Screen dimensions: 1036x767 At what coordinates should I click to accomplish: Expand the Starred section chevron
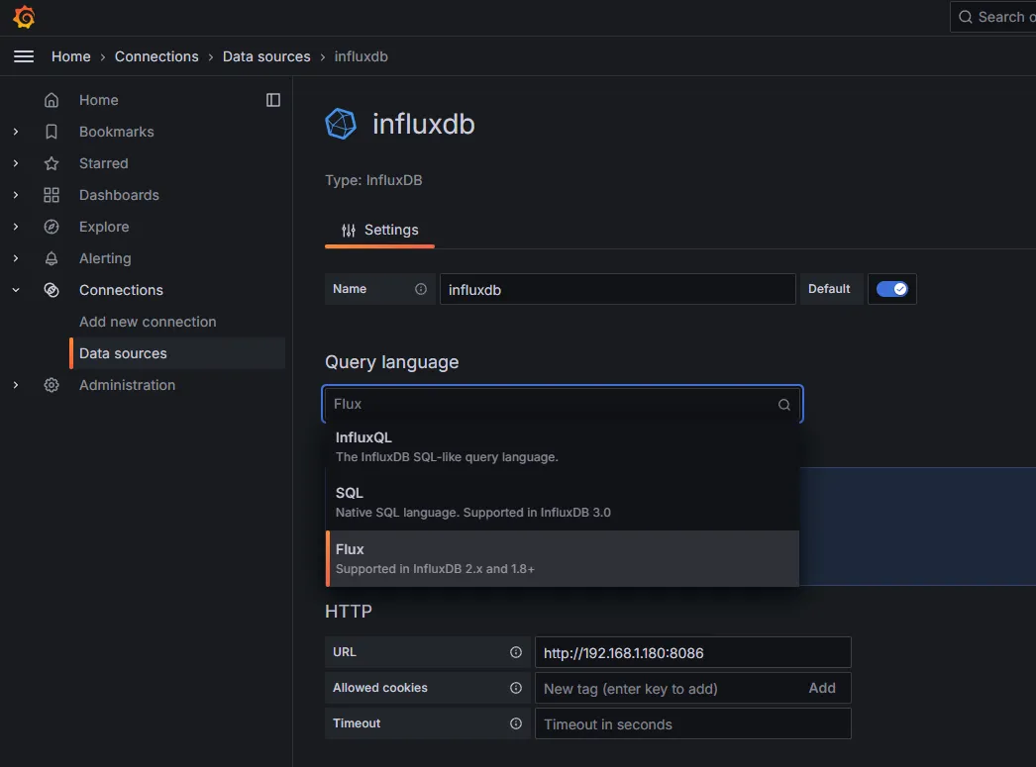point(16,163)
